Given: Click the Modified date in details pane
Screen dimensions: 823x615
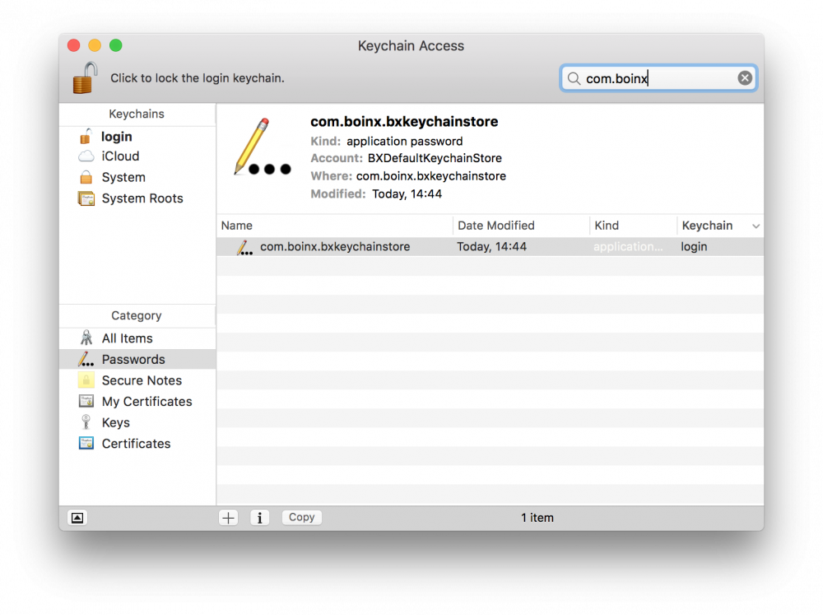Looking at the screenshot, I should tap(407, 193).
